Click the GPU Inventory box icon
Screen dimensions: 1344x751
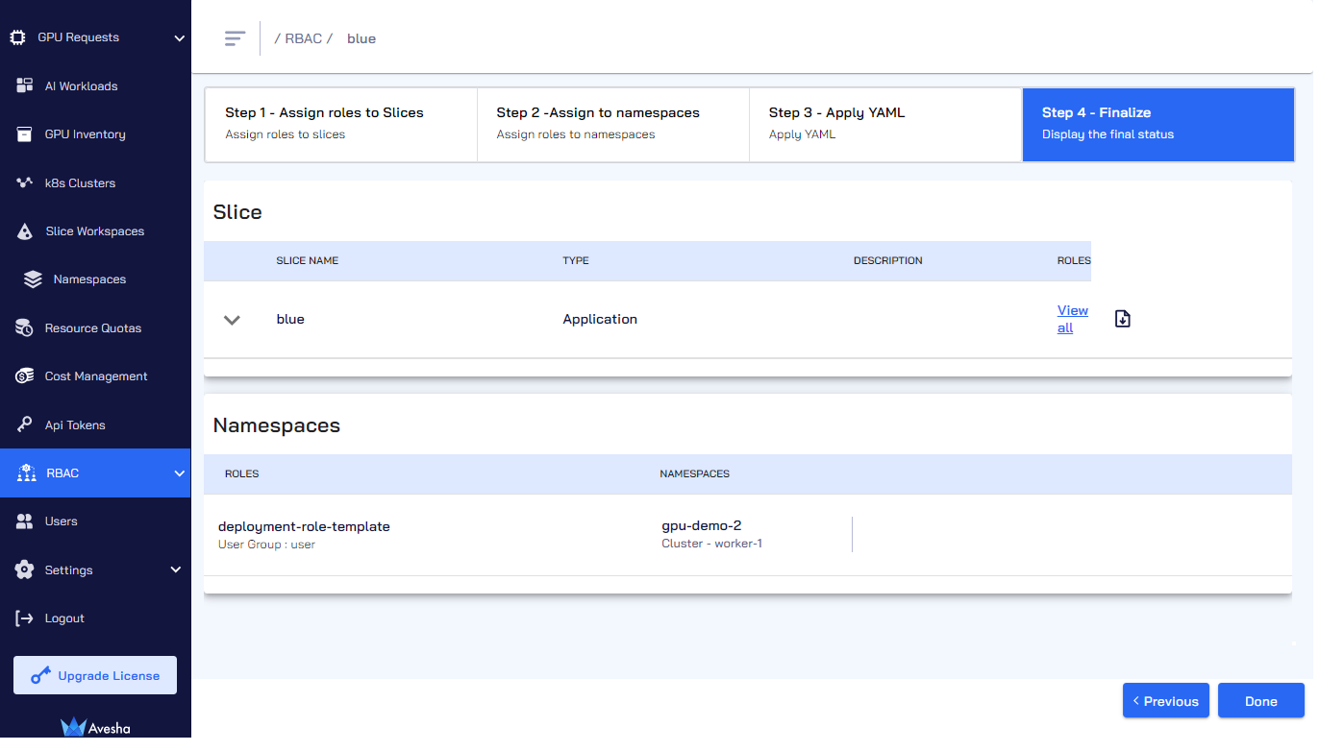[25, 134]
